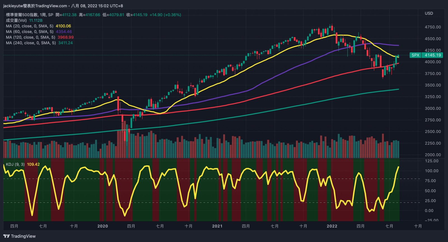Click the 2022 label on time axis
448x242 pixels.
pyautogui.click(x=332, y=226)
